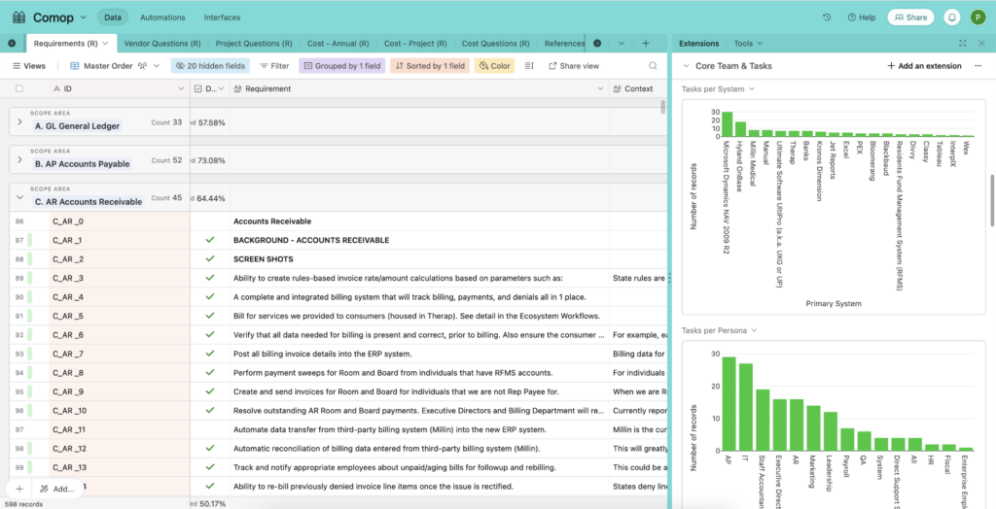The height and width of the screenshot is (509, 996).
Task: Open the ID column dropdown arrow
Action: pyautogui.click(x=181, y=88)
